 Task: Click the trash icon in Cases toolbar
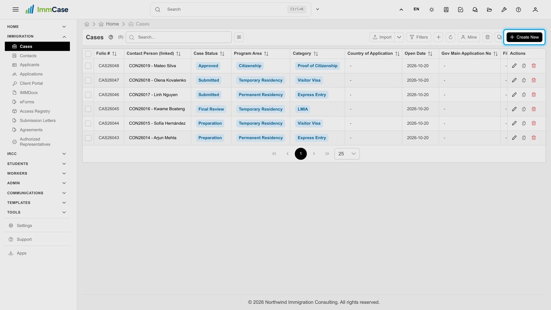tap(487, 37)
